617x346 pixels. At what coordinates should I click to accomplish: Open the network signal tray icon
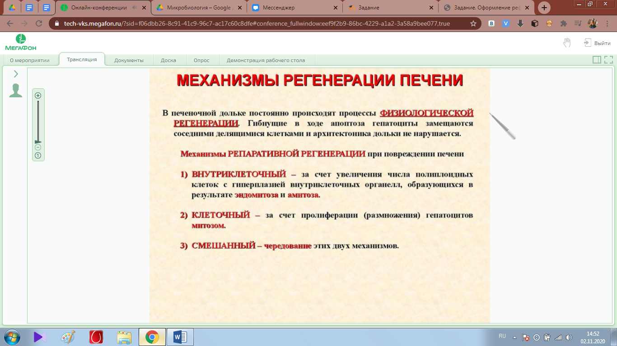click(x=558, y=337)
